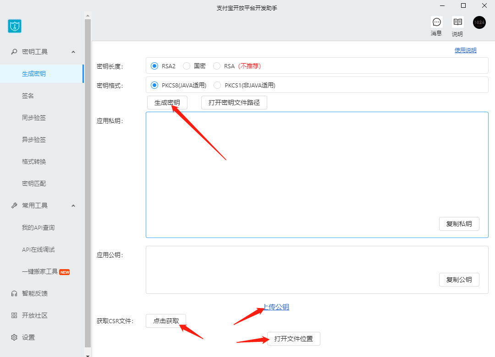
Task: Select the RSA (不推荐) option
Action: click(216, 66)
